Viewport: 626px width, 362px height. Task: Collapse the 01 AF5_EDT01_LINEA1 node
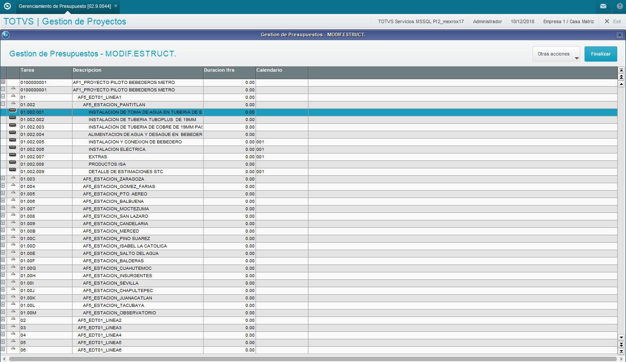point(3,97)
